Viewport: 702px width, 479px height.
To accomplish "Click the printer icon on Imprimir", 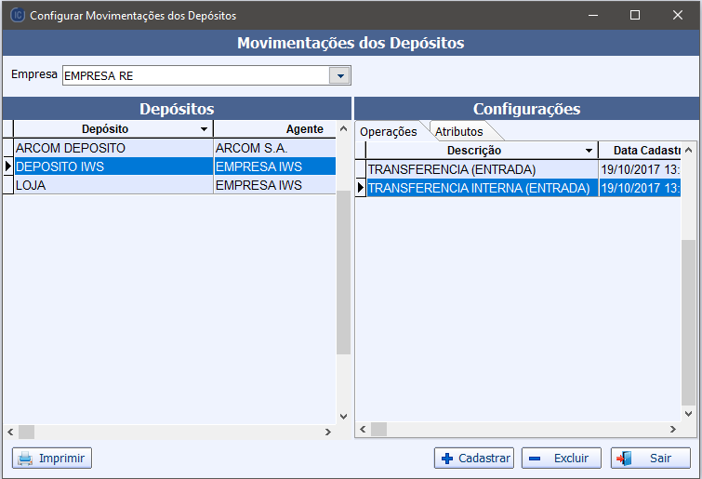I will 25,459.
